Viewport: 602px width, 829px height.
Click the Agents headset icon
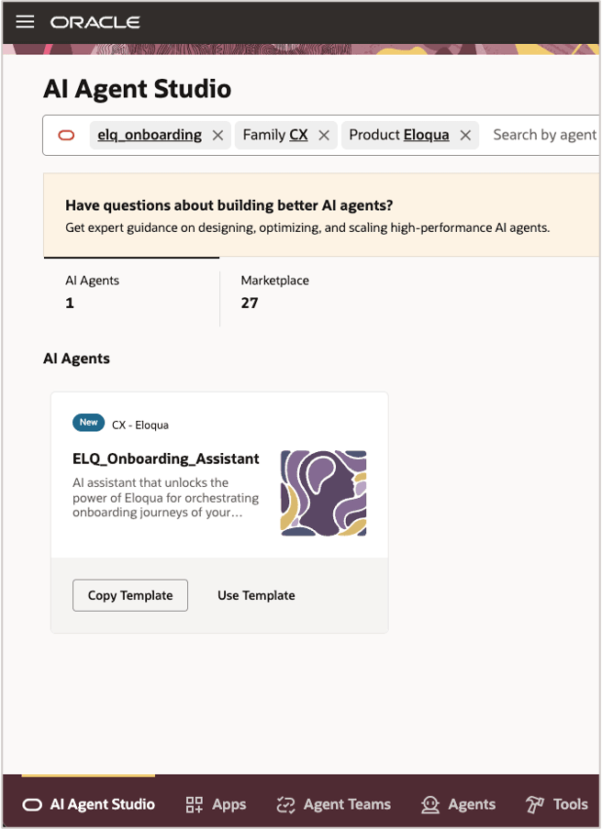pos(430,804)
